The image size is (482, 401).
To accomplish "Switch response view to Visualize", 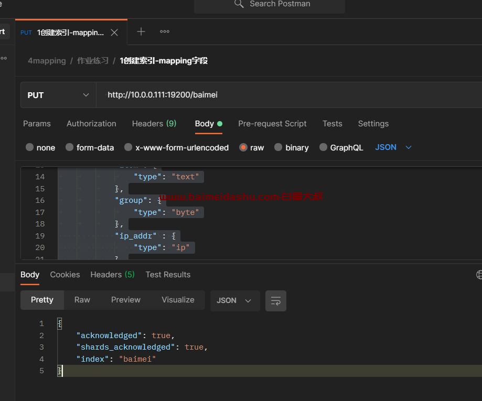I will click(x=178, y=300).
